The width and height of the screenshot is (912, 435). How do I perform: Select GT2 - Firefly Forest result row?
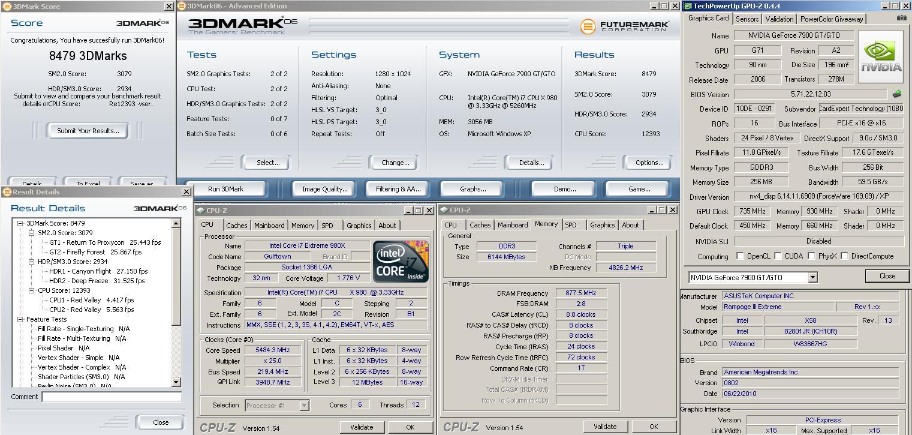point(95,252)
